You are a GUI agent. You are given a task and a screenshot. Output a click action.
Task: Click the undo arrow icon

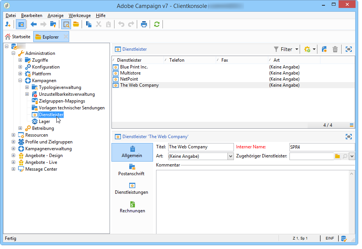pos(121,24)
